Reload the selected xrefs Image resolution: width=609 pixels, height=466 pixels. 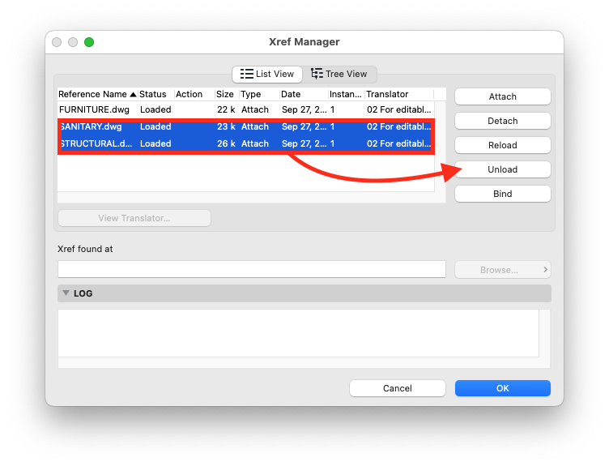click(x=503, y=145)
